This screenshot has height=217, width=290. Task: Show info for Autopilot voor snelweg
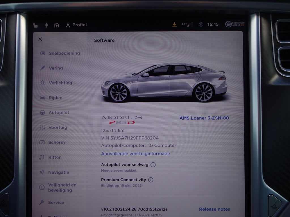153,165
